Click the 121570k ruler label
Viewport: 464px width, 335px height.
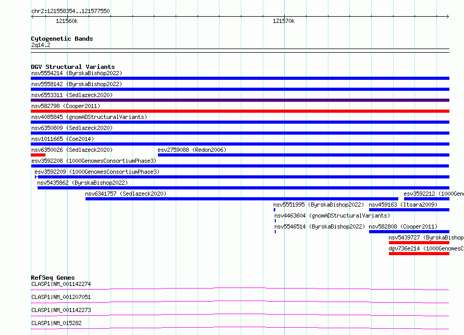pyautogui.click(x=284, y=21)
